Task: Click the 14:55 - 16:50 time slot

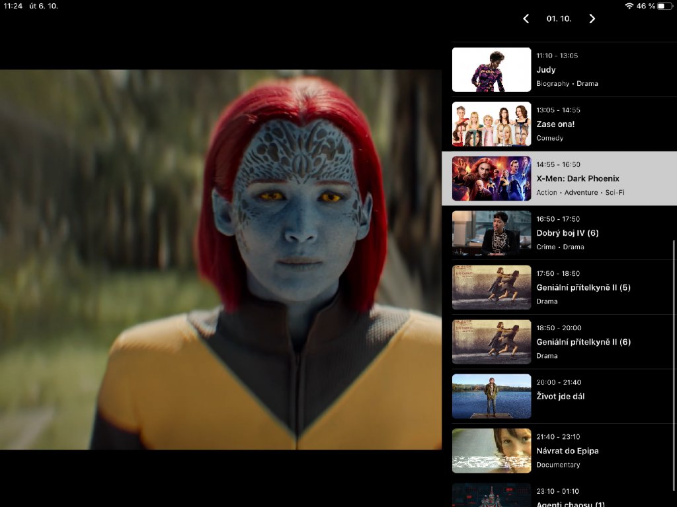Action: (558, 164)
